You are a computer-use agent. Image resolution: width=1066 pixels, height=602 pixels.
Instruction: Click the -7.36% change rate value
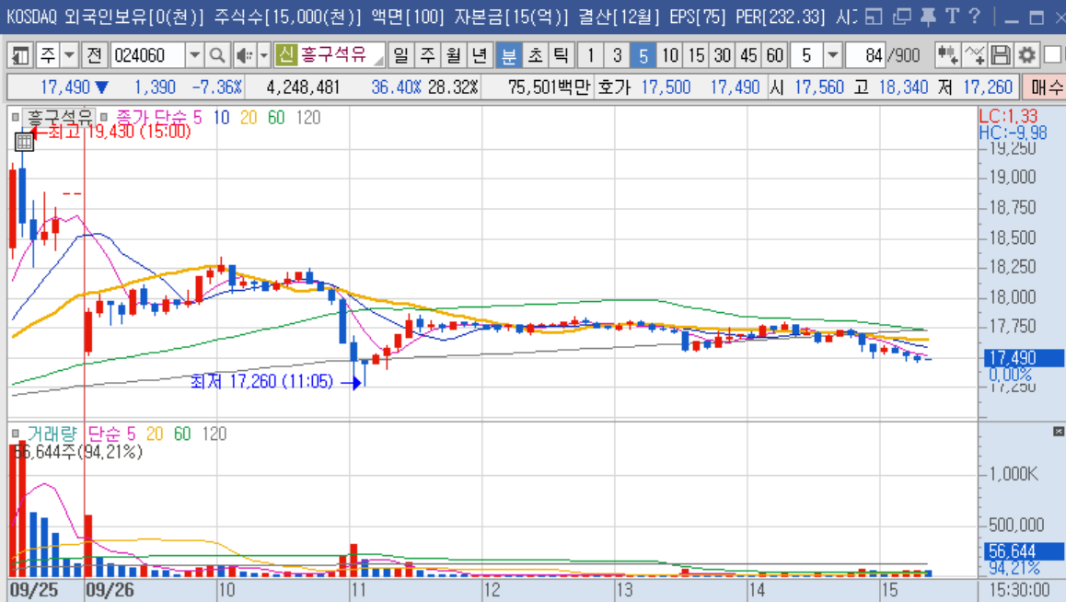217,87
